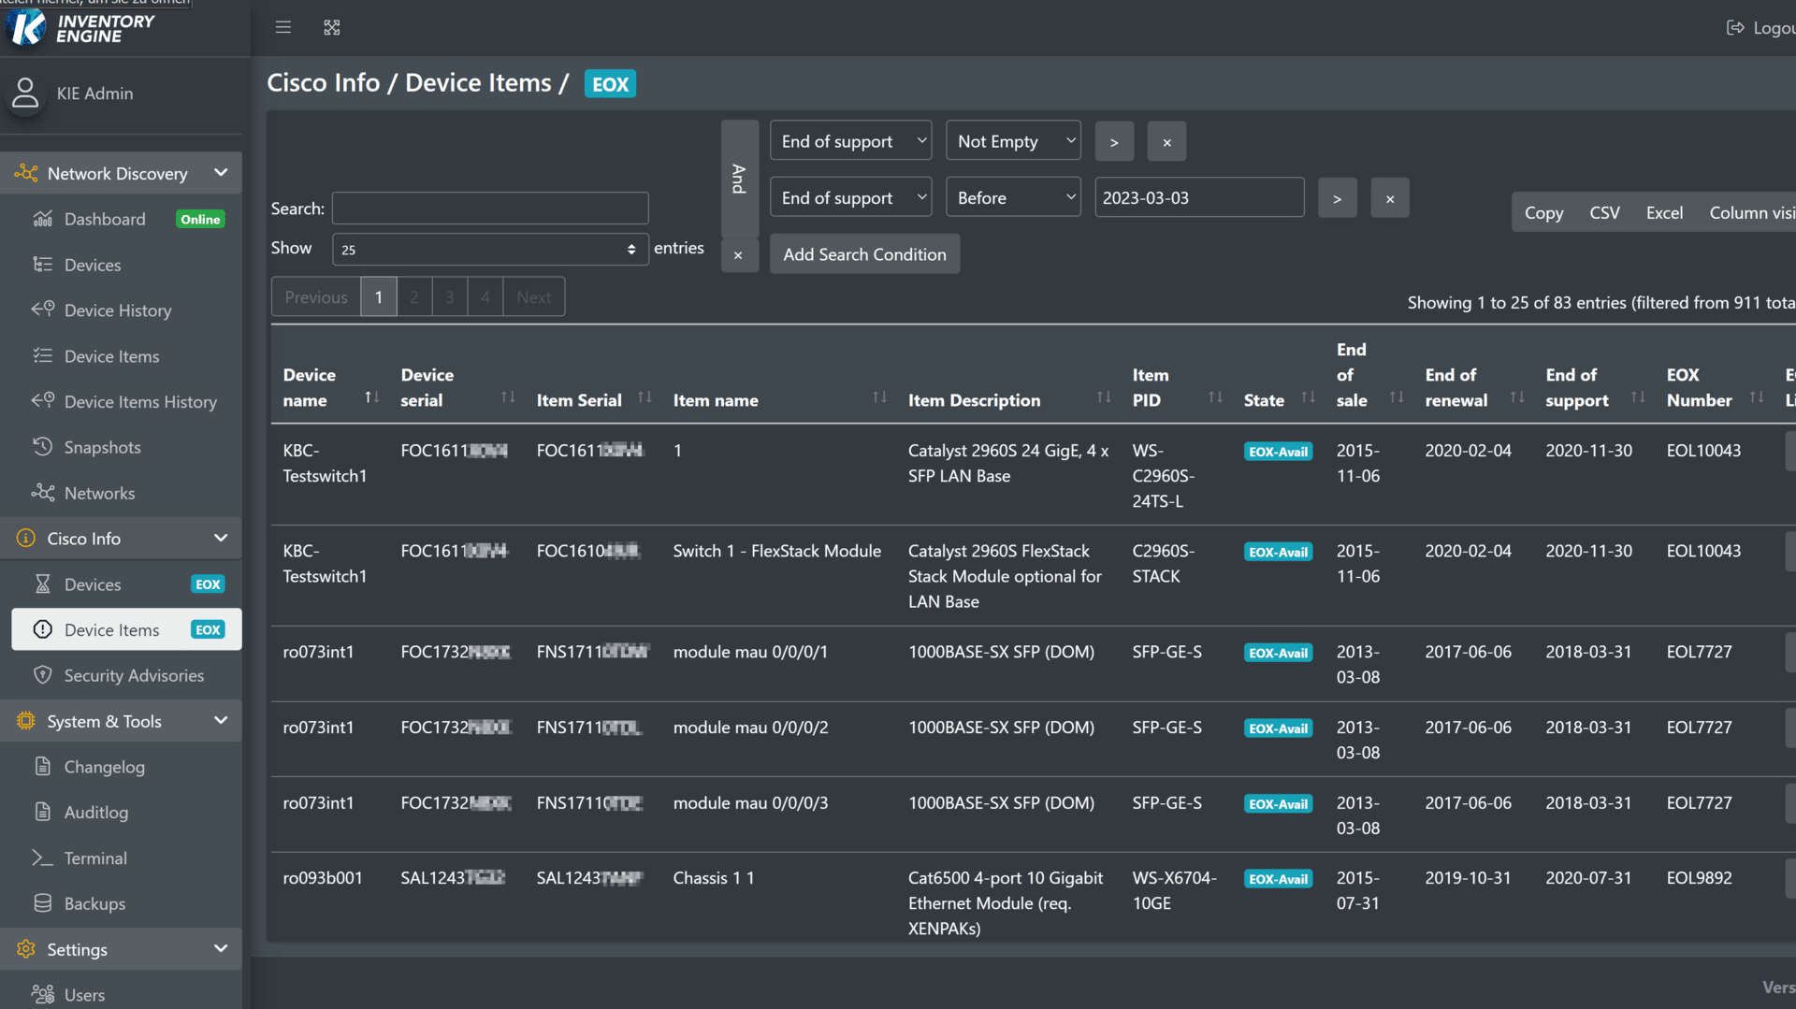The image size is (1796, 1009).
Task: Click the Online status badge
Action: click(x=200, y=219)
